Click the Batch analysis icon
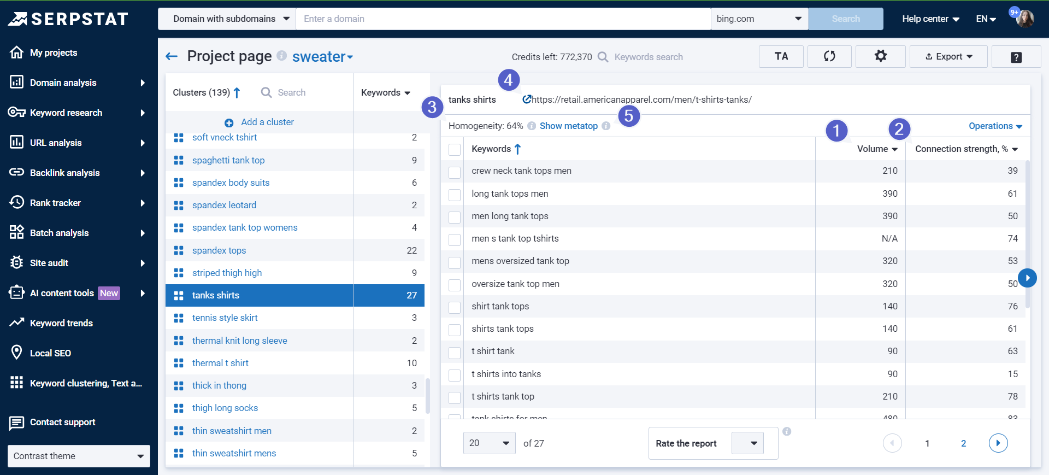Image resolution: width=1049 pixels, height=475 pixels. [17, 233]
